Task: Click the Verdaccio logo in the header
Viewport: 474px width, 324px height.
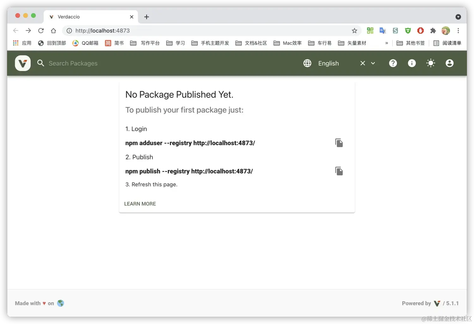Action: coord(23,63)
